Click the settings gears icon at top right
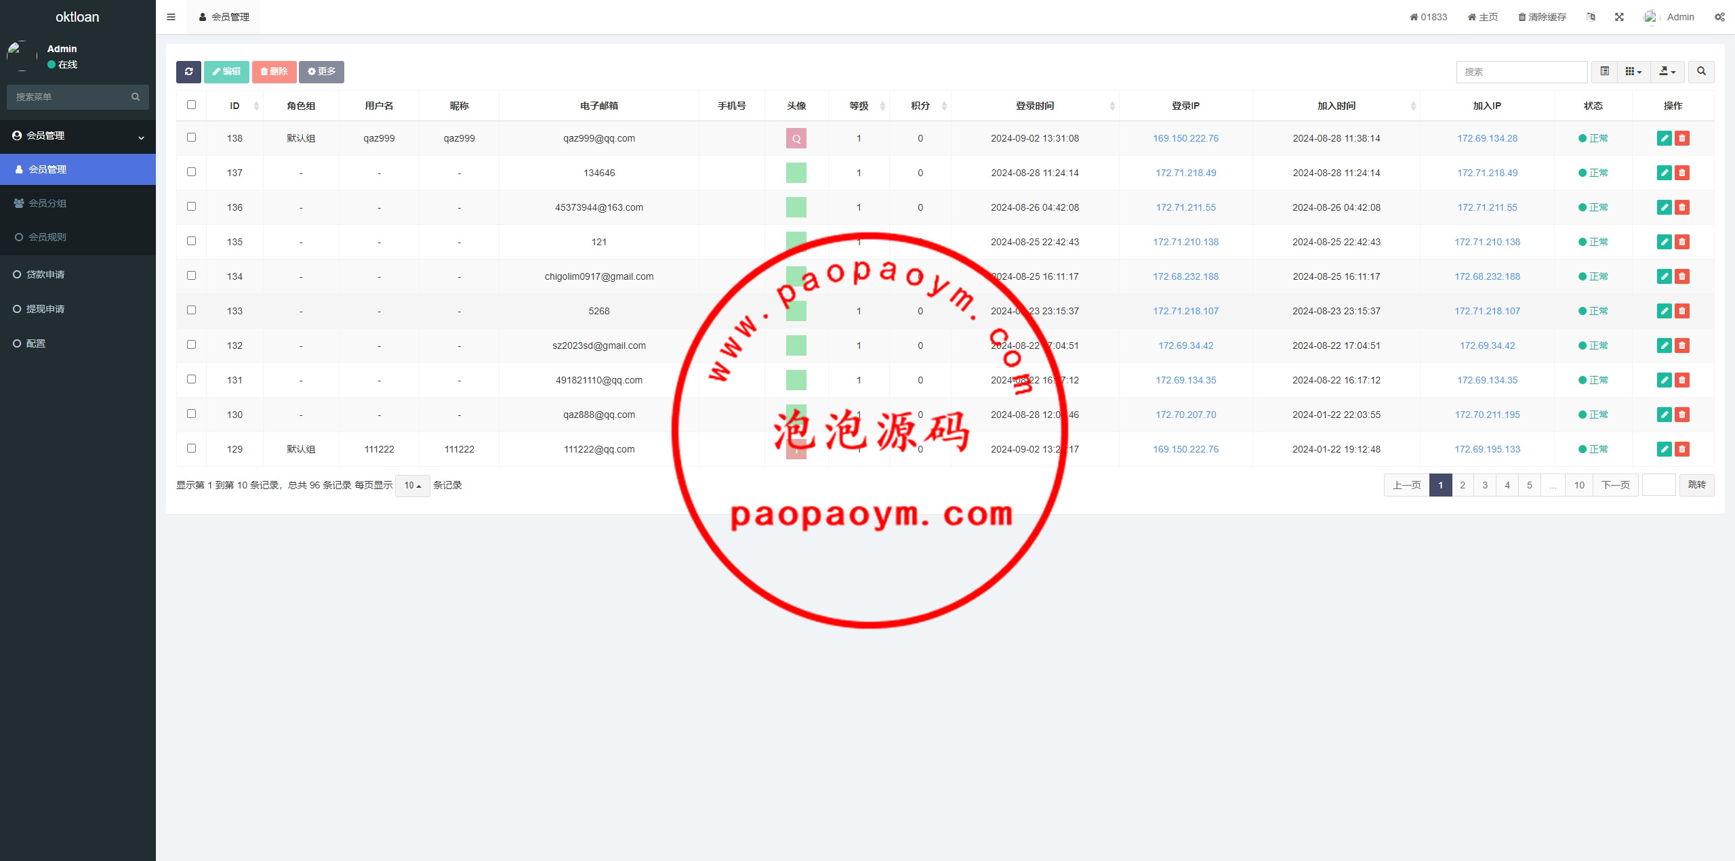1735x861 pixels. (1719, 17)
